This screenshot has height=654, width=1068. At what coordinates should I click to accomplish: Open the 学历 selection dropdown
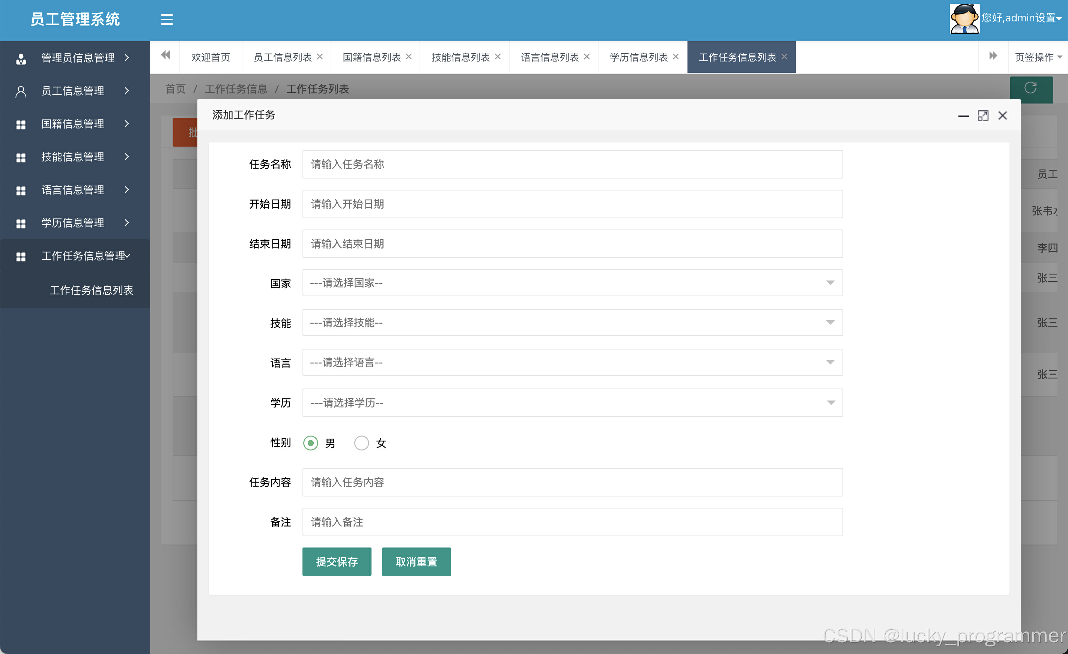[x=572, y=403]
